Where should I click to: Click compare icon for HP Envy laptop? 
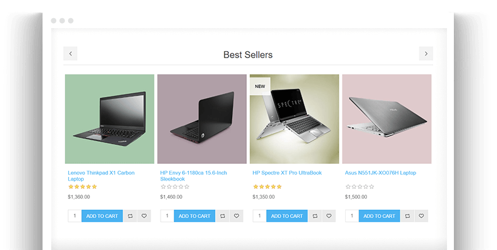click(223, 216)
